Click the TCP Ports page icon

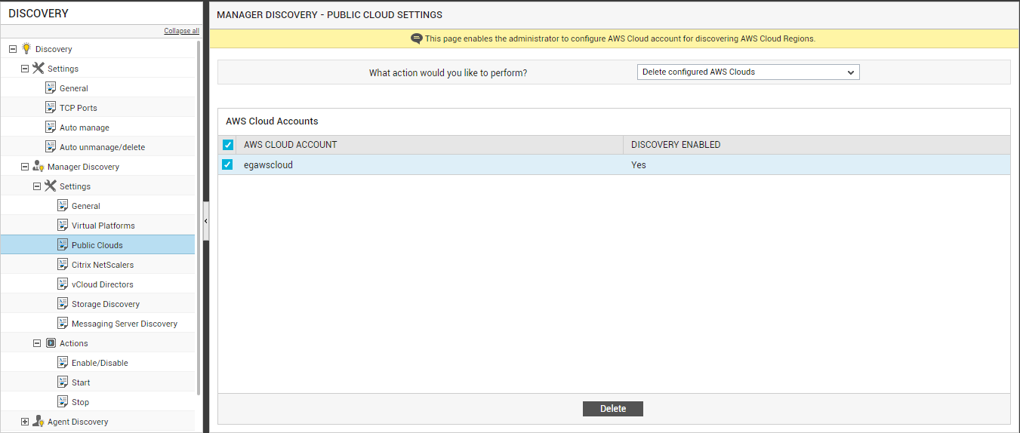click(51, 107)
